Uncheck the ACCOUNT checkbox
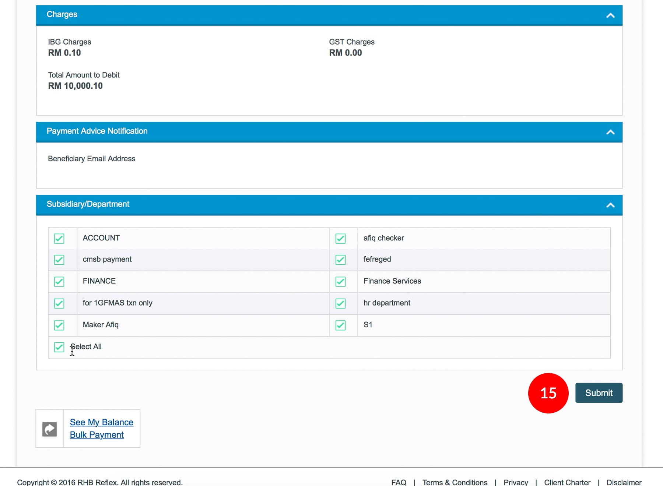This screenshot has height=486, width=663. coord(59,239)
